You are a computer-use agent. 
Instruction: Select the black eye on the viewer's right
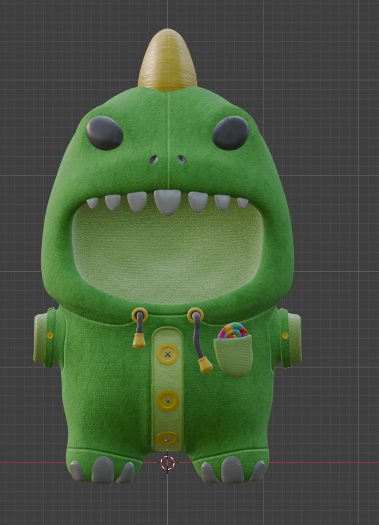[x=230, y=133]
